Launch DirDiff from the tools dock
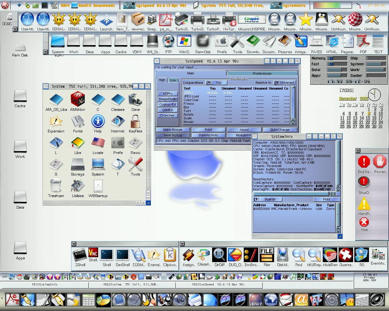 pyautogui.click(x=219, y=255)
